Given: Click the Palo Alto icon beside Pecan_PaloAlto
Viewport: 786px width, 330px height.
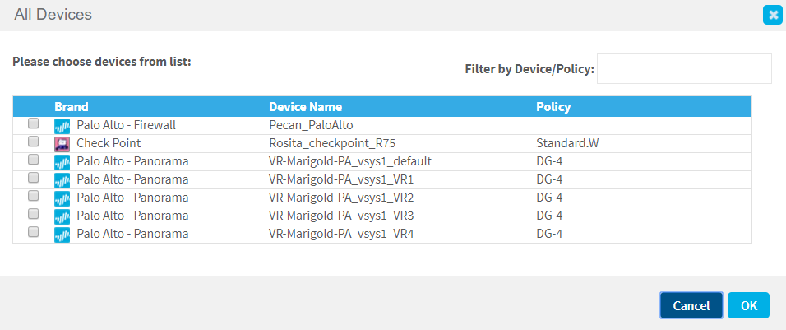Looking at the screenshot, I should point(62,126).
